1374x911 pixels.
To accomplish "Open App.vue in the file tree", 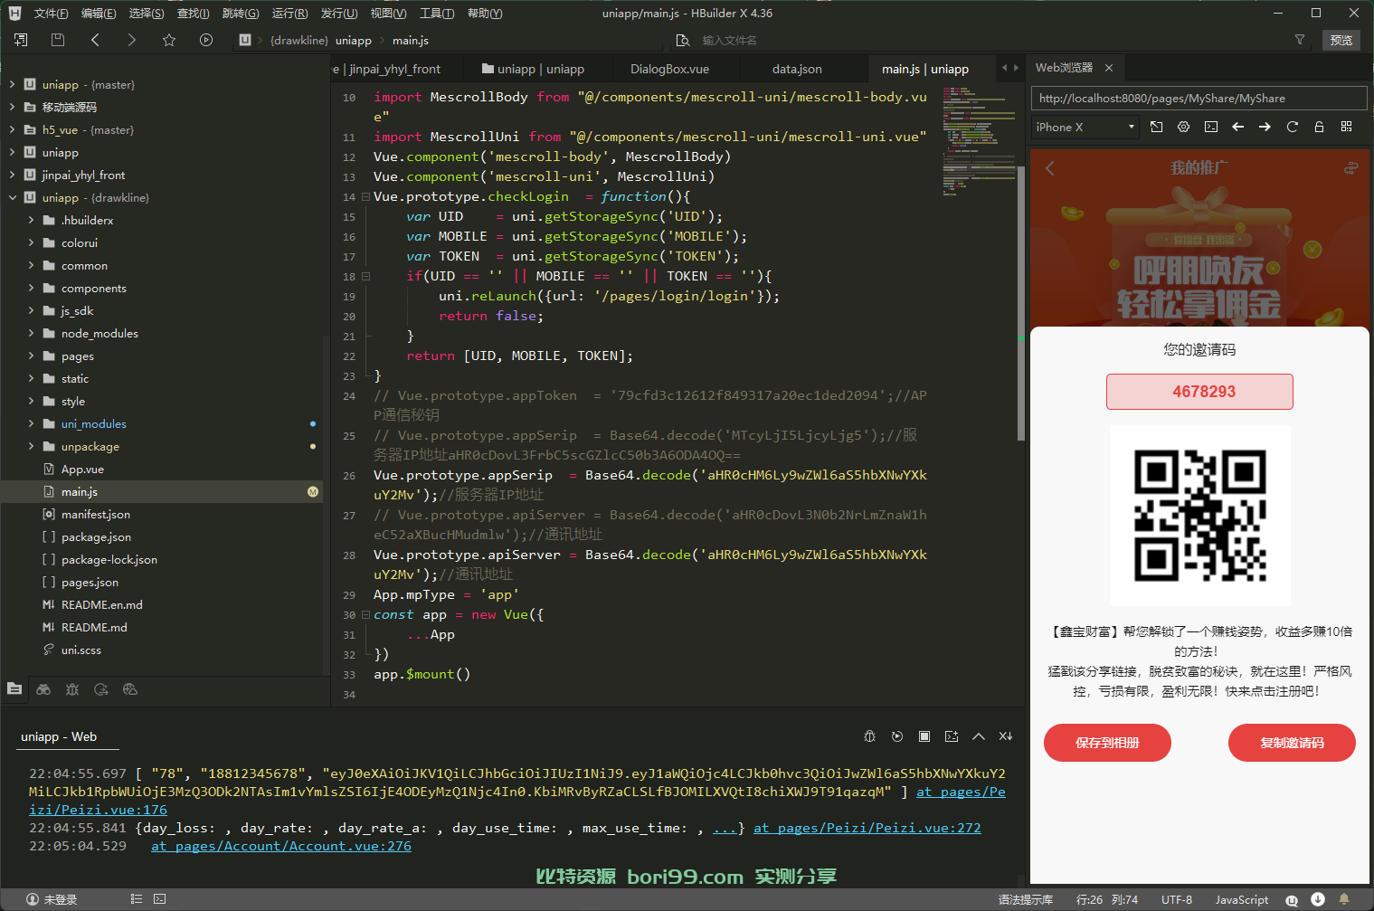I will [82, 469].
